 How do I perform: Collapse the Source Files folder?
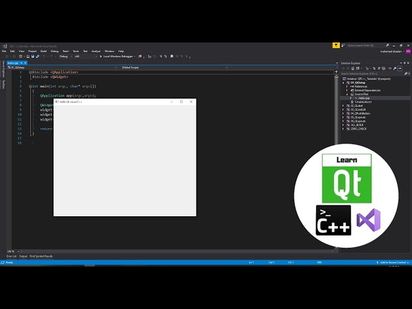[347, 94]
